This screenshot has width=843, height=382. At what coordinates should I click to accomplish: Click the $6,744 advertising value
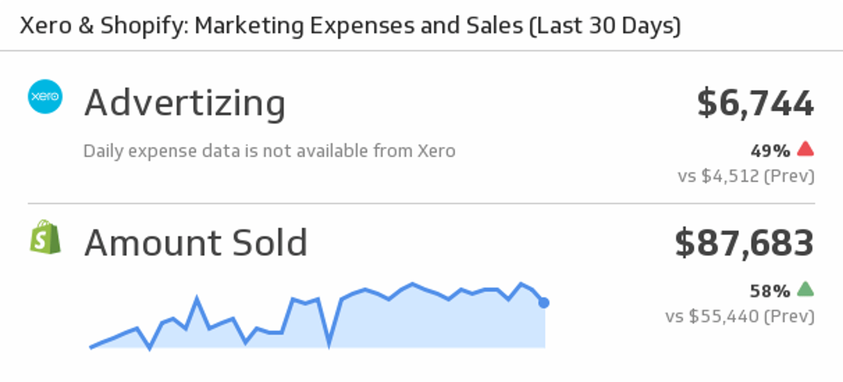pyautogui.click(x=755, y=104)
